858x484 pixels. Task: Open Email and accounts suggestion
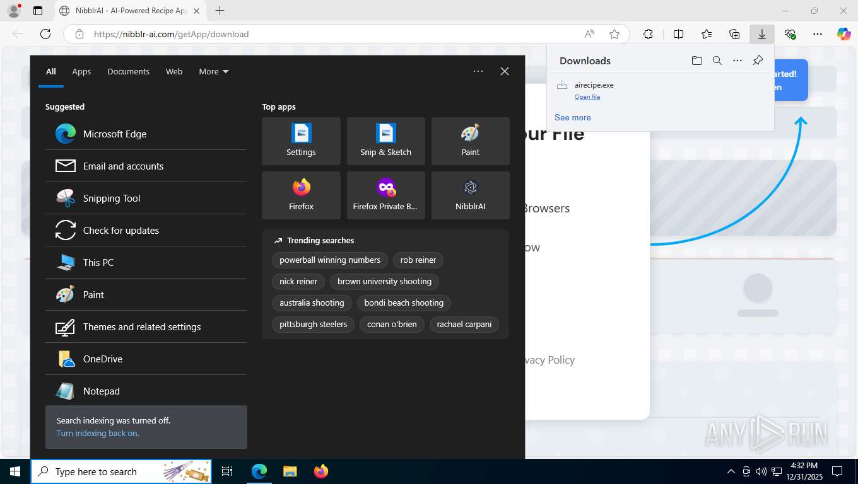[x=146, y=166]
